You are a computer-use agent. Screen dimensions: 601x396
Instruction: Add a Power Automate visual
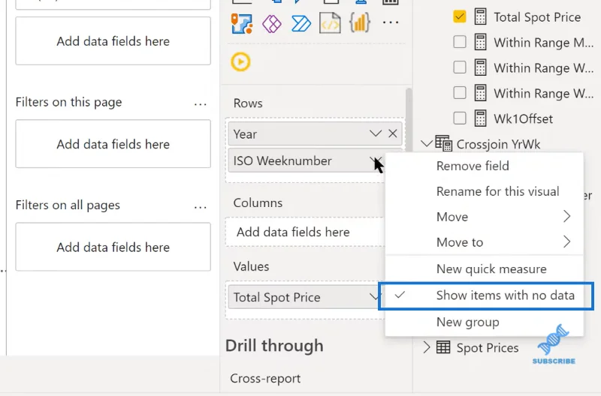(x=301, y=24)
